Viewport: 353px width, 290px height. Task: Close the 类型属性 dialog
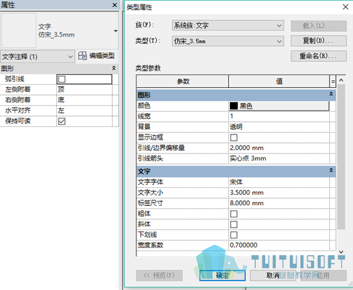tap(345, 7)
